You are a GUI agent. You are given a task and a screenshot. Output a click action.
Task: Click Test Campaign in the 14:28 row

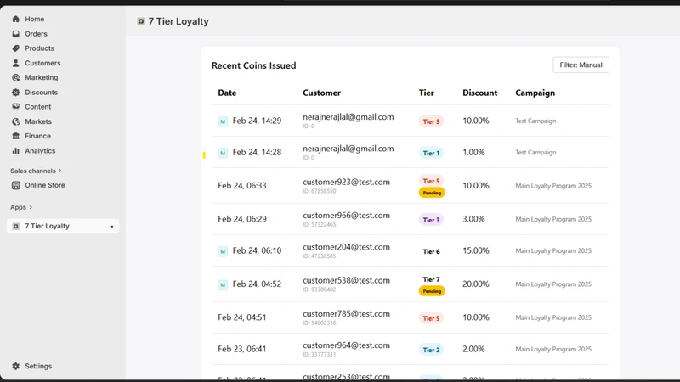[535, 153]
